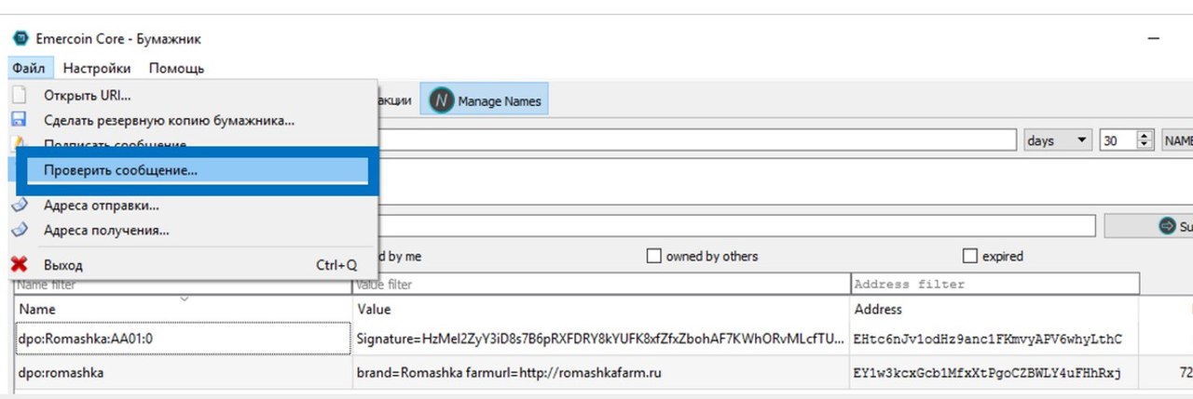Click the Submit button with arrow icon

point(1149,226)
